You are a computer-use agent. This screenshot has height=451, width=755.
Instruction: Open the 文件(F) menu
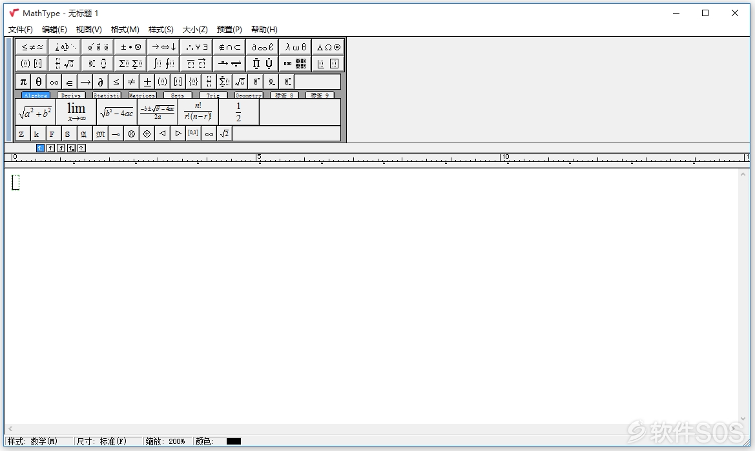20,29
